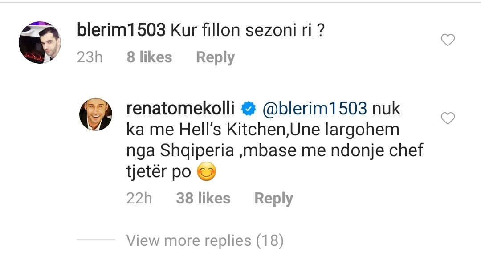Screen dimensions: 481x264
Task: Select the 'Kur fillon sezoni ri ?' comment text
Action: pos(246,31)
